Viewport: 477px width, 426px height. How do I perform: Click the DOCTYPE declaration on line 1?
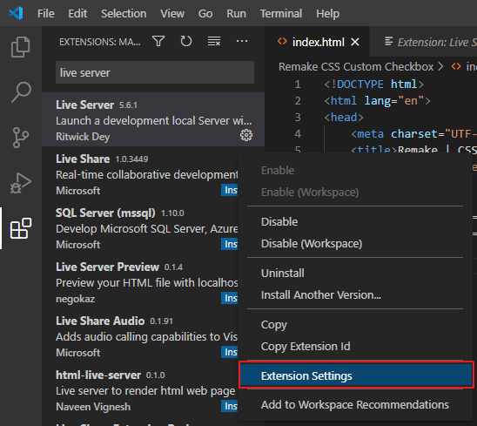click(374, 84)
